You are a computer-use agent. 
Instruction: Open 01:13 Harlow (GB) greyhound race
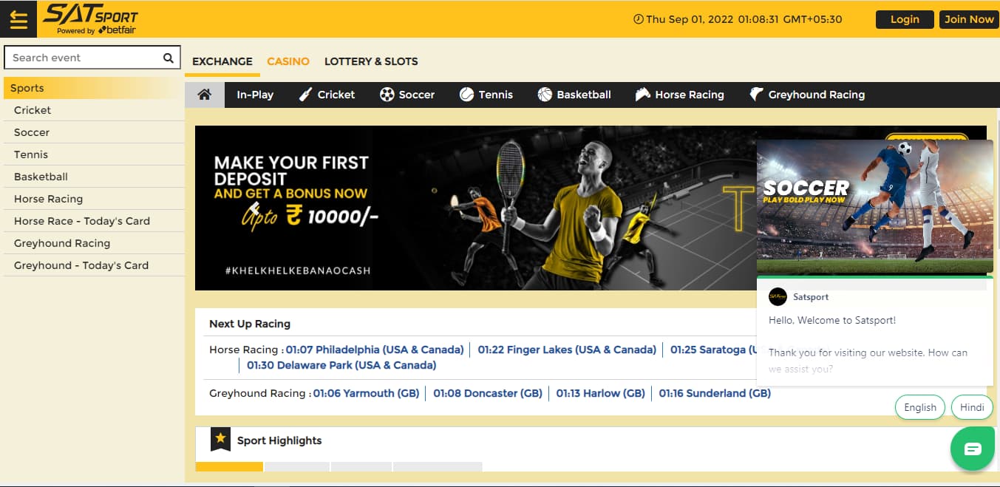[601, 393]
